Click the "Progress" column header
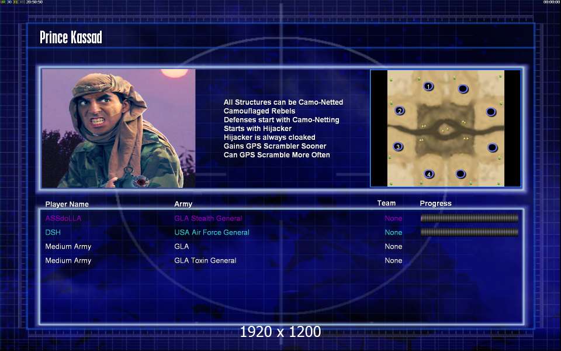Screen dimensions: 561x351 click(435, 204)
